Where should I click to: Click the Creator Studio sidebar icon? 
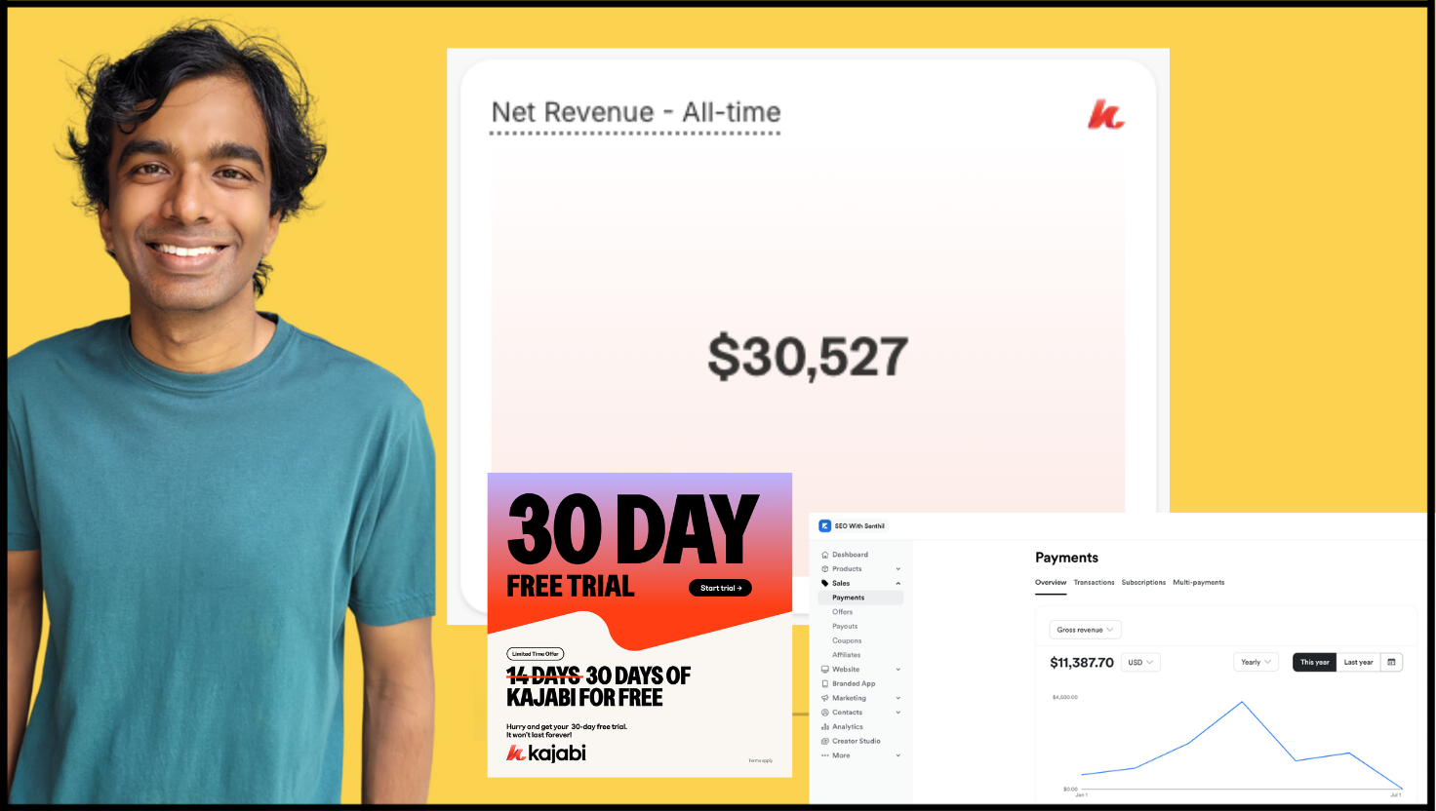(825, 741)
